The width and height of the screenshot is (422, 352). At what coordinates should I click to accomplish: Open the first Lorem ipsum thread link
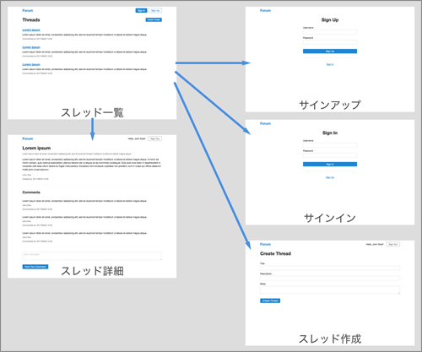(31, 30)
